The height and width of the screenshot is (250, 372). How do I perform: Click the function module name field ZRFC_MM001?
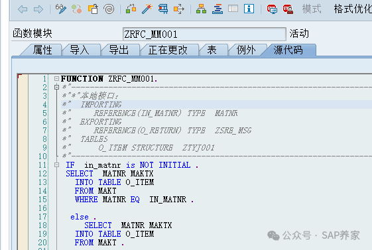(x=204, y=34)
